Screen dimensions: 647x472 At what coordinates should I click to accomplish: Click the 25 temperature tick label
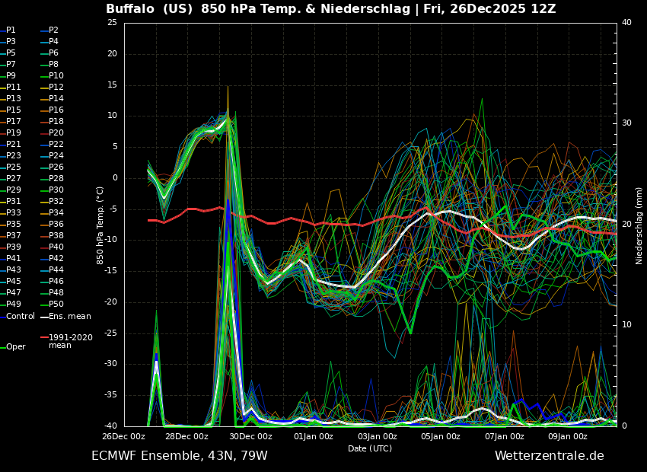(x=112, y=22)
